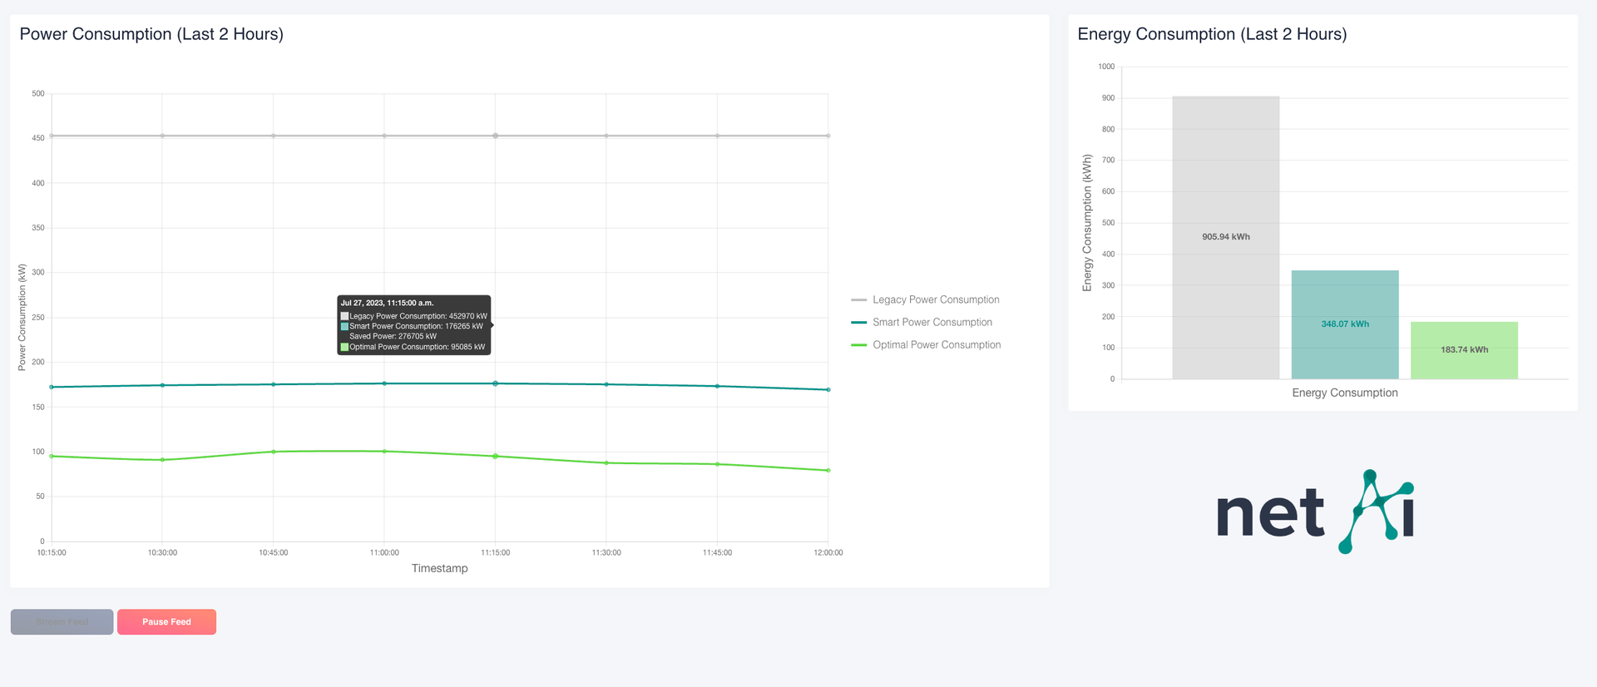The height and width of the screenshot is (687, 1597).
Task: Select Optimal line data point at 11:15:00
Action: pos(496,456)
